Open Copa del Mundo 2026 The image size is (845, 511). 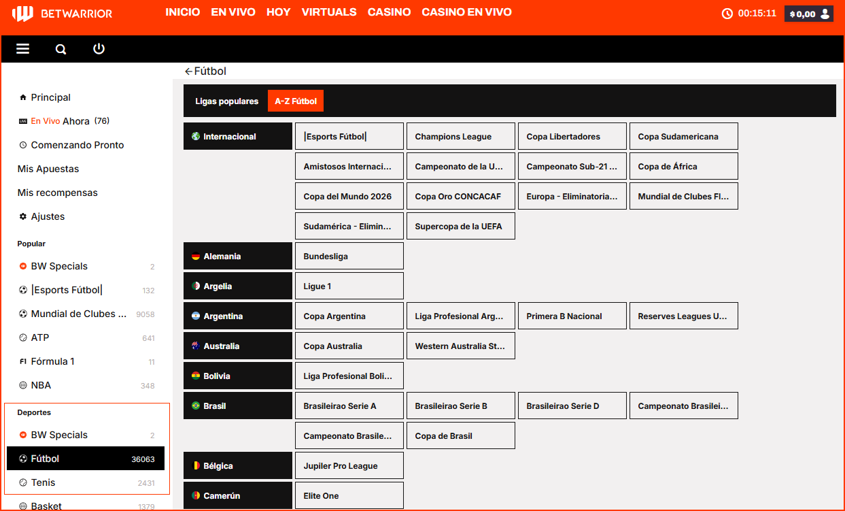(349, 196)
